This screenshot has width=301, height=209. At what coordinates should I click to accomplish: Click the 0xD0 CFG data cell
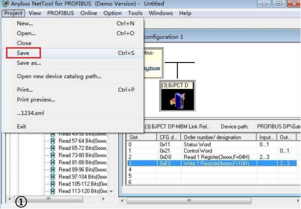pyautogui.click(x=165, y=157)
